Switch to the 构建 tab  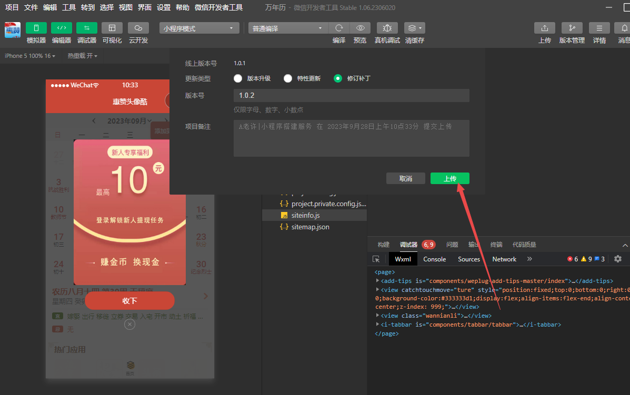tap(384, 245)
